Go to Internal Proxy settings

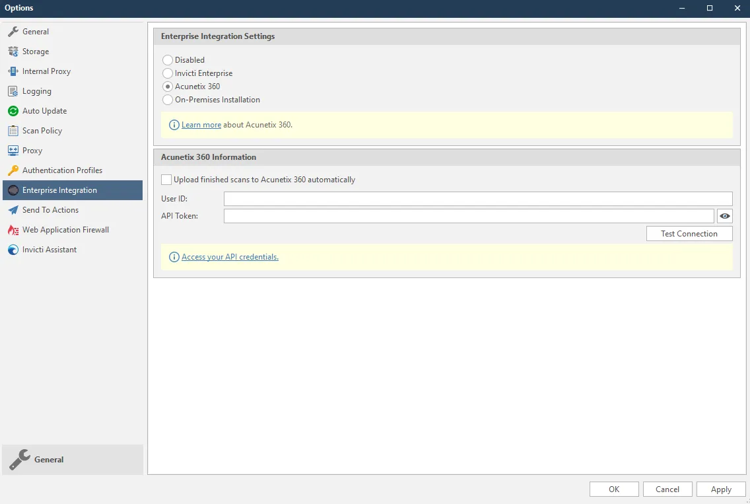[73, 71]
